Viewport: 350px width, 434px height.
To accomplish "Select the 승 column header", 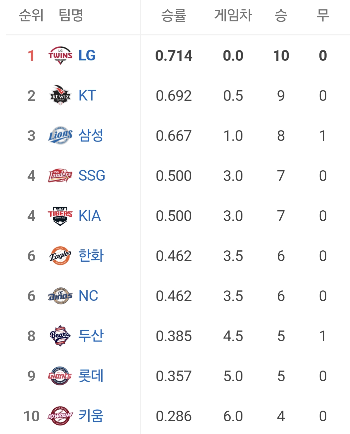I will 281,15.
